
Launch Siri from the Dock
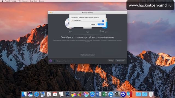(30, 94)
